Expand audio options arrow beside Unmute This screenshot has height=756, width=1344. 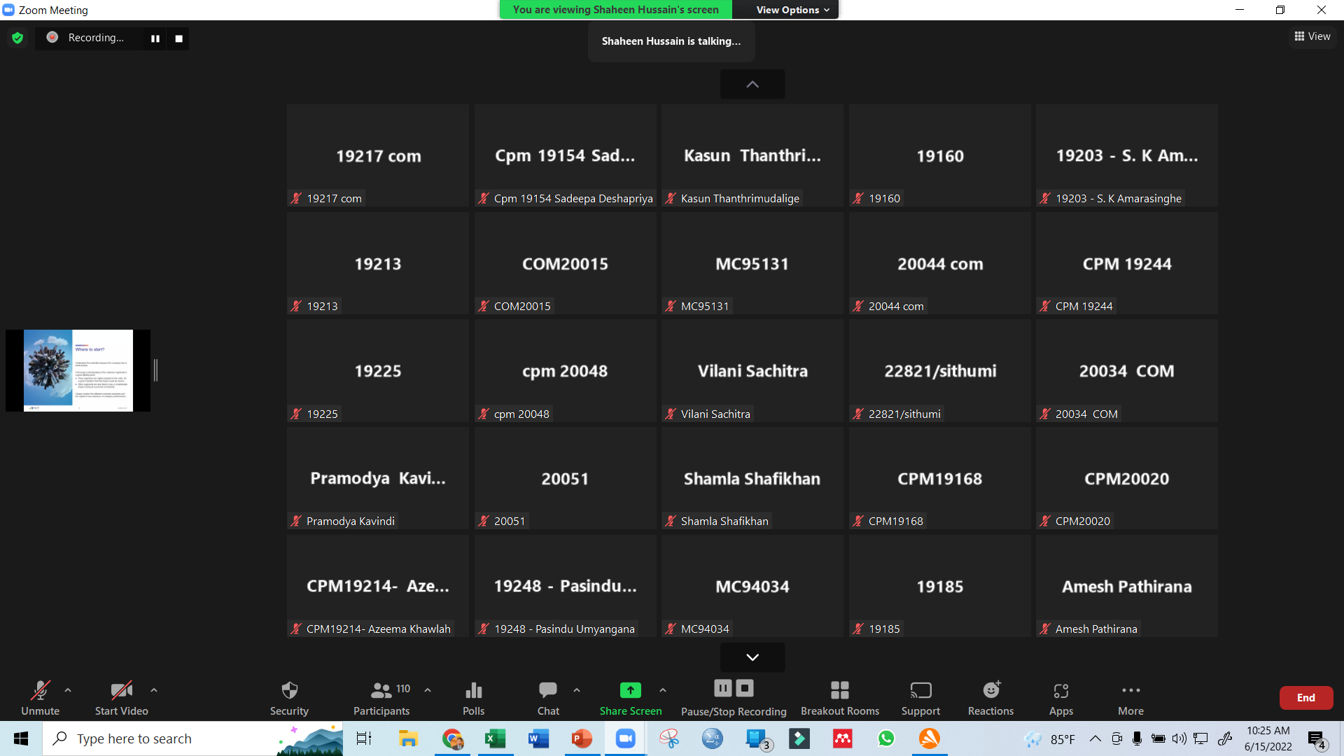pos(68,690)
